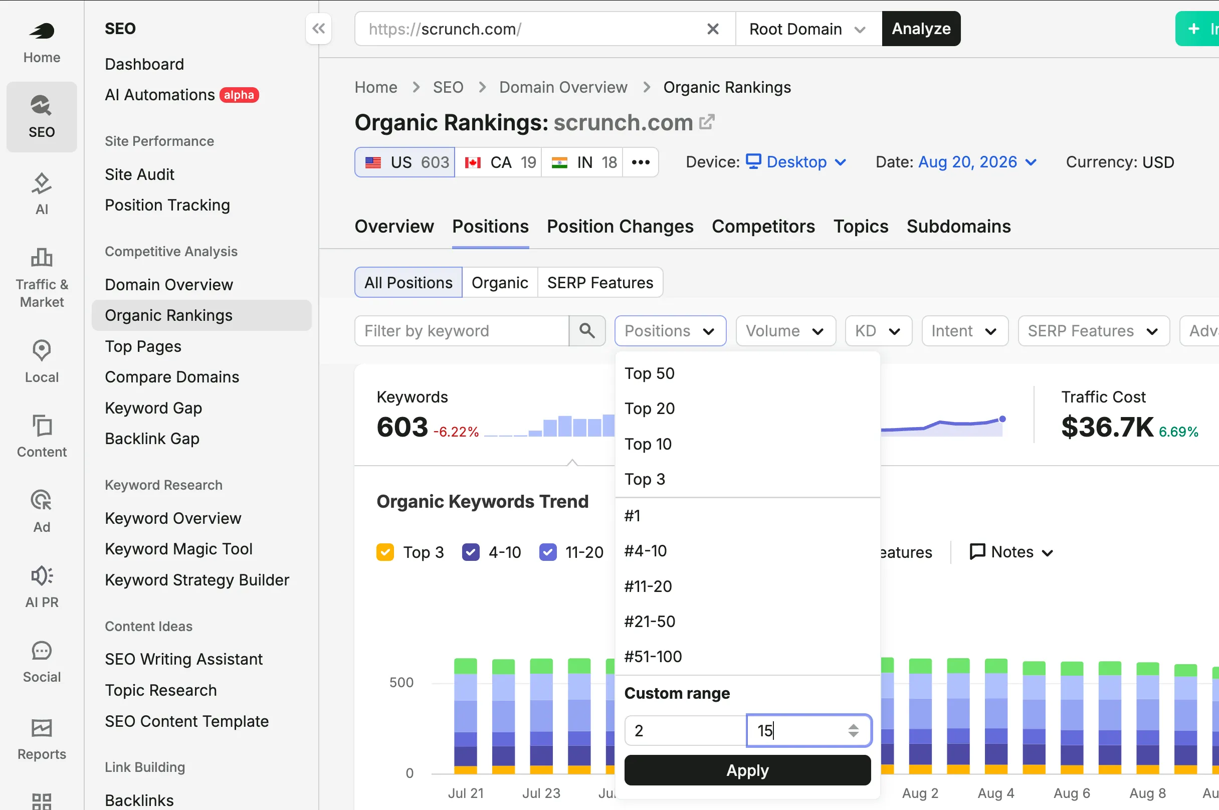Click the Analyze button
The width and height of the screenshot is (1219, 810).
[x=921, y=29]
